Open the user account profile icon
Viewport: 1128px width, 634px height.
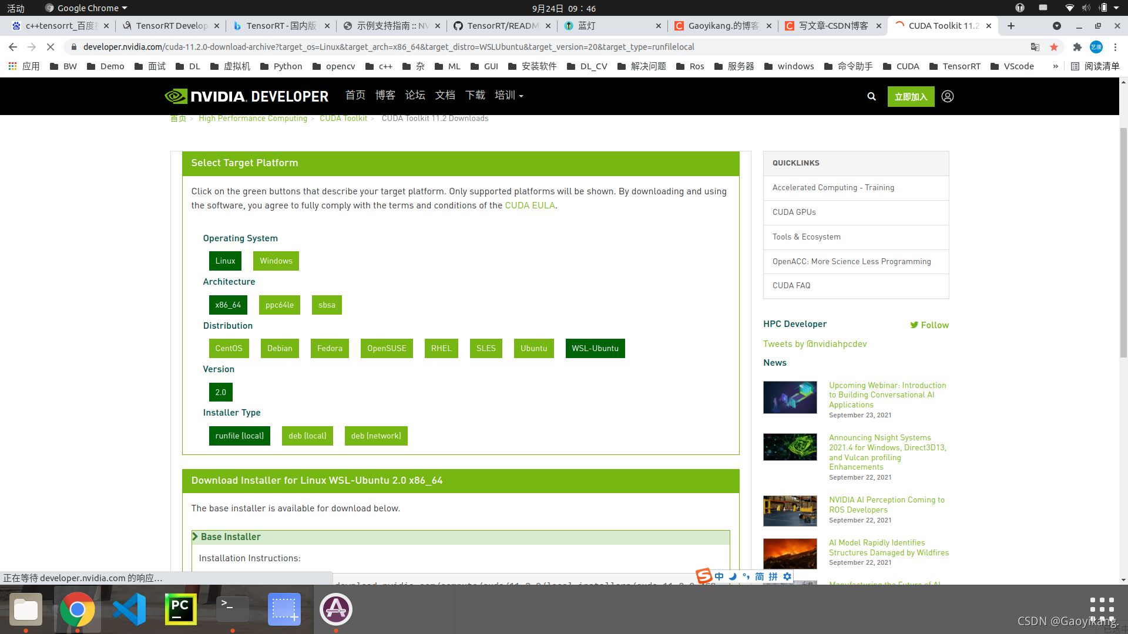tap(948, 97)
